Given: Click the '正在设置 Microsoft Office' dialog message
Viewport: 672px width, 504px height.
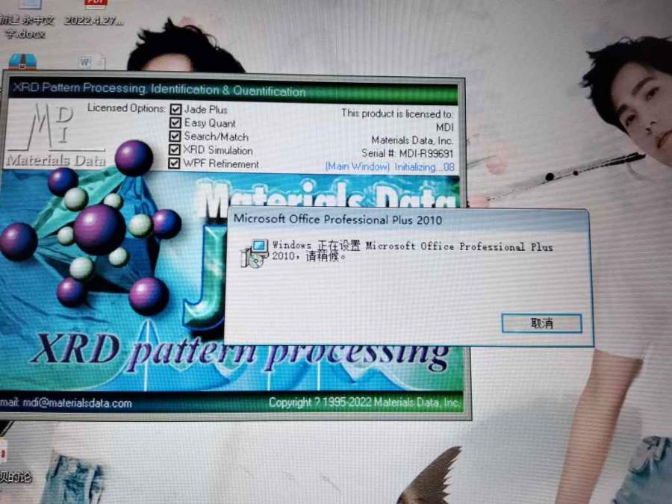Looking at the screenshot, I should click(412, 251).
